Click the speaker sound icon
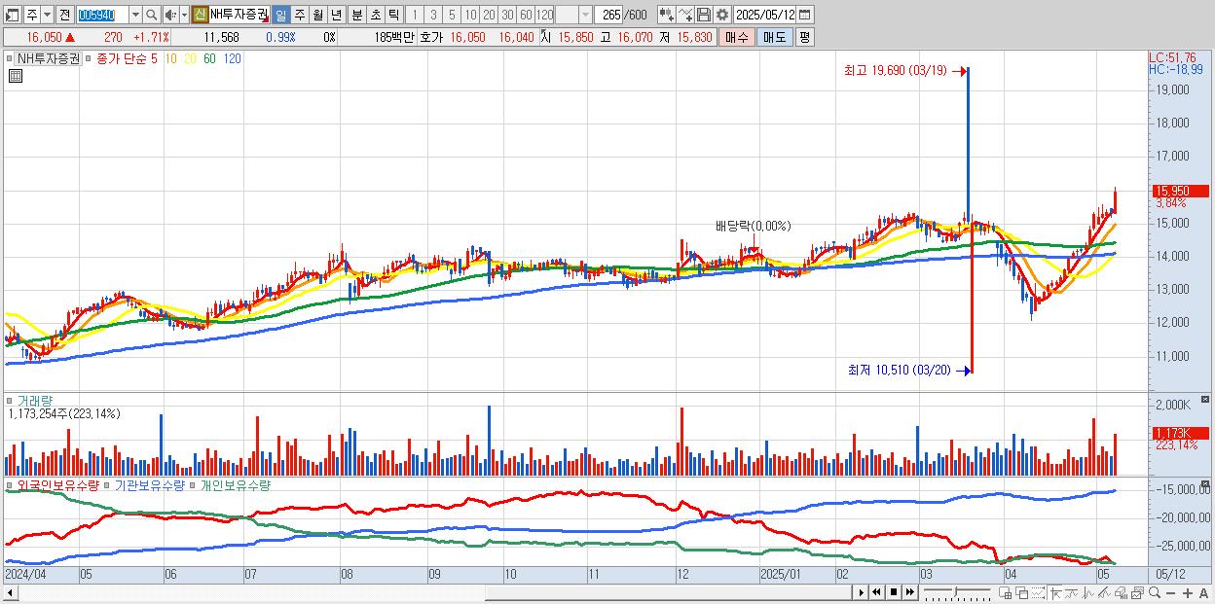The width and height of the screenshot is (1215, 604). point(170,15)
